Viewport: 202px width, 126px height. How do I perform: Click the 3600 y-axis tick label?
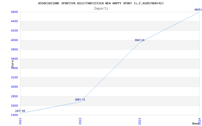(x=14, y=59)
